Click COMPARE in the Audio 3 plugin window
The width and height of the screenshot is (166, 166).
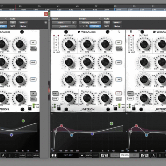95,26
